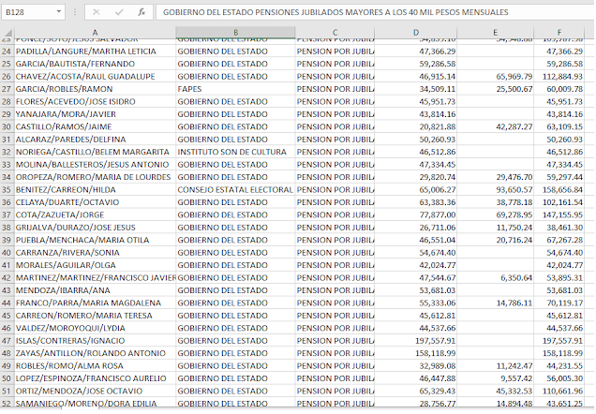This screenshot has height=414, width=596.
Task: Click cell PADILLA/LANGURE/MARTHA LETICIA
Action: (95, 52)
